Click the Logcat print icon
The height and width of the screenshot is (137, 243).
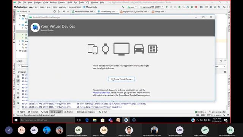(x=18, y=97)
